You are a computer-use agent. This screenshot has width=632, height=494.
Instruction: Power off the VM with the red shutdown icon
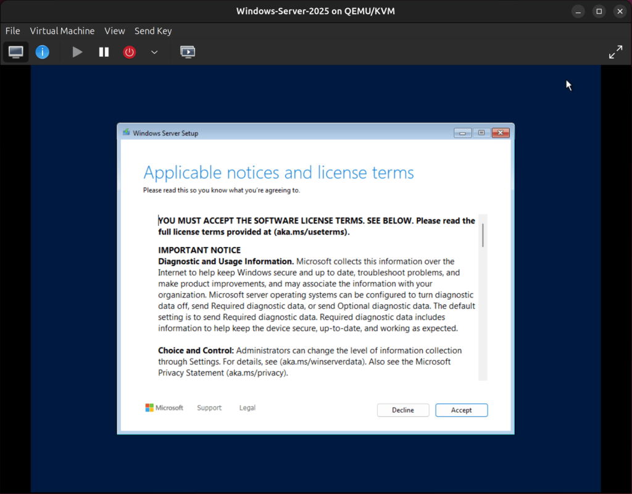click(x=129, y=52)
